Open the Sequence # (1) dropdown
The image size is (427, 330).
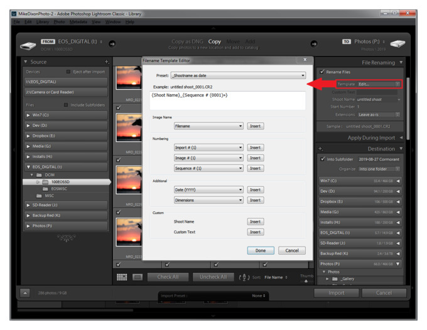click(x=208, y=168)
